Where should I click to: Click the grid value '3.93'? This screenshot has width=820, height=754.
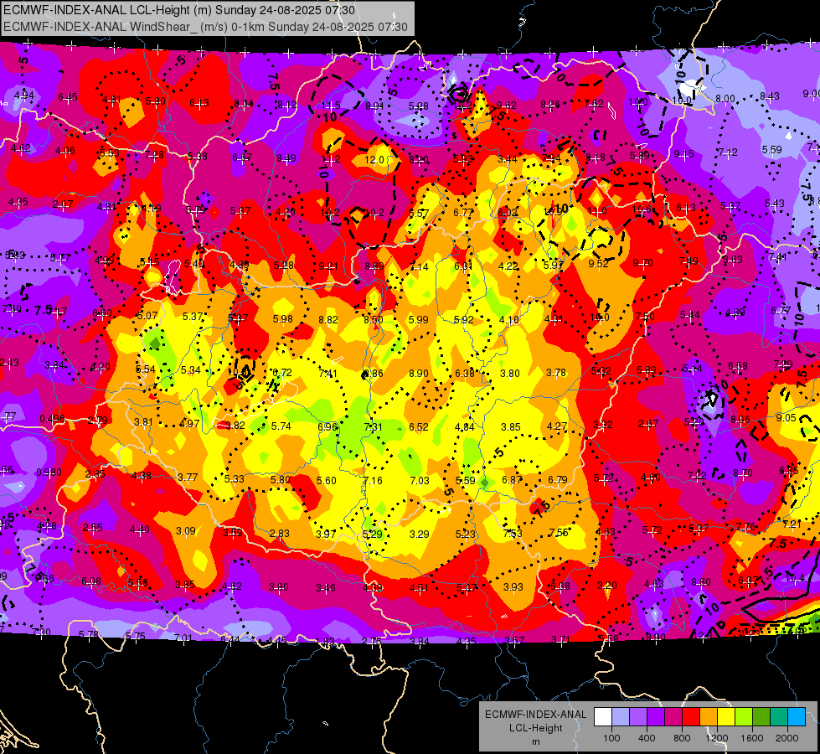pyautogui.click(x=513, y=587)
